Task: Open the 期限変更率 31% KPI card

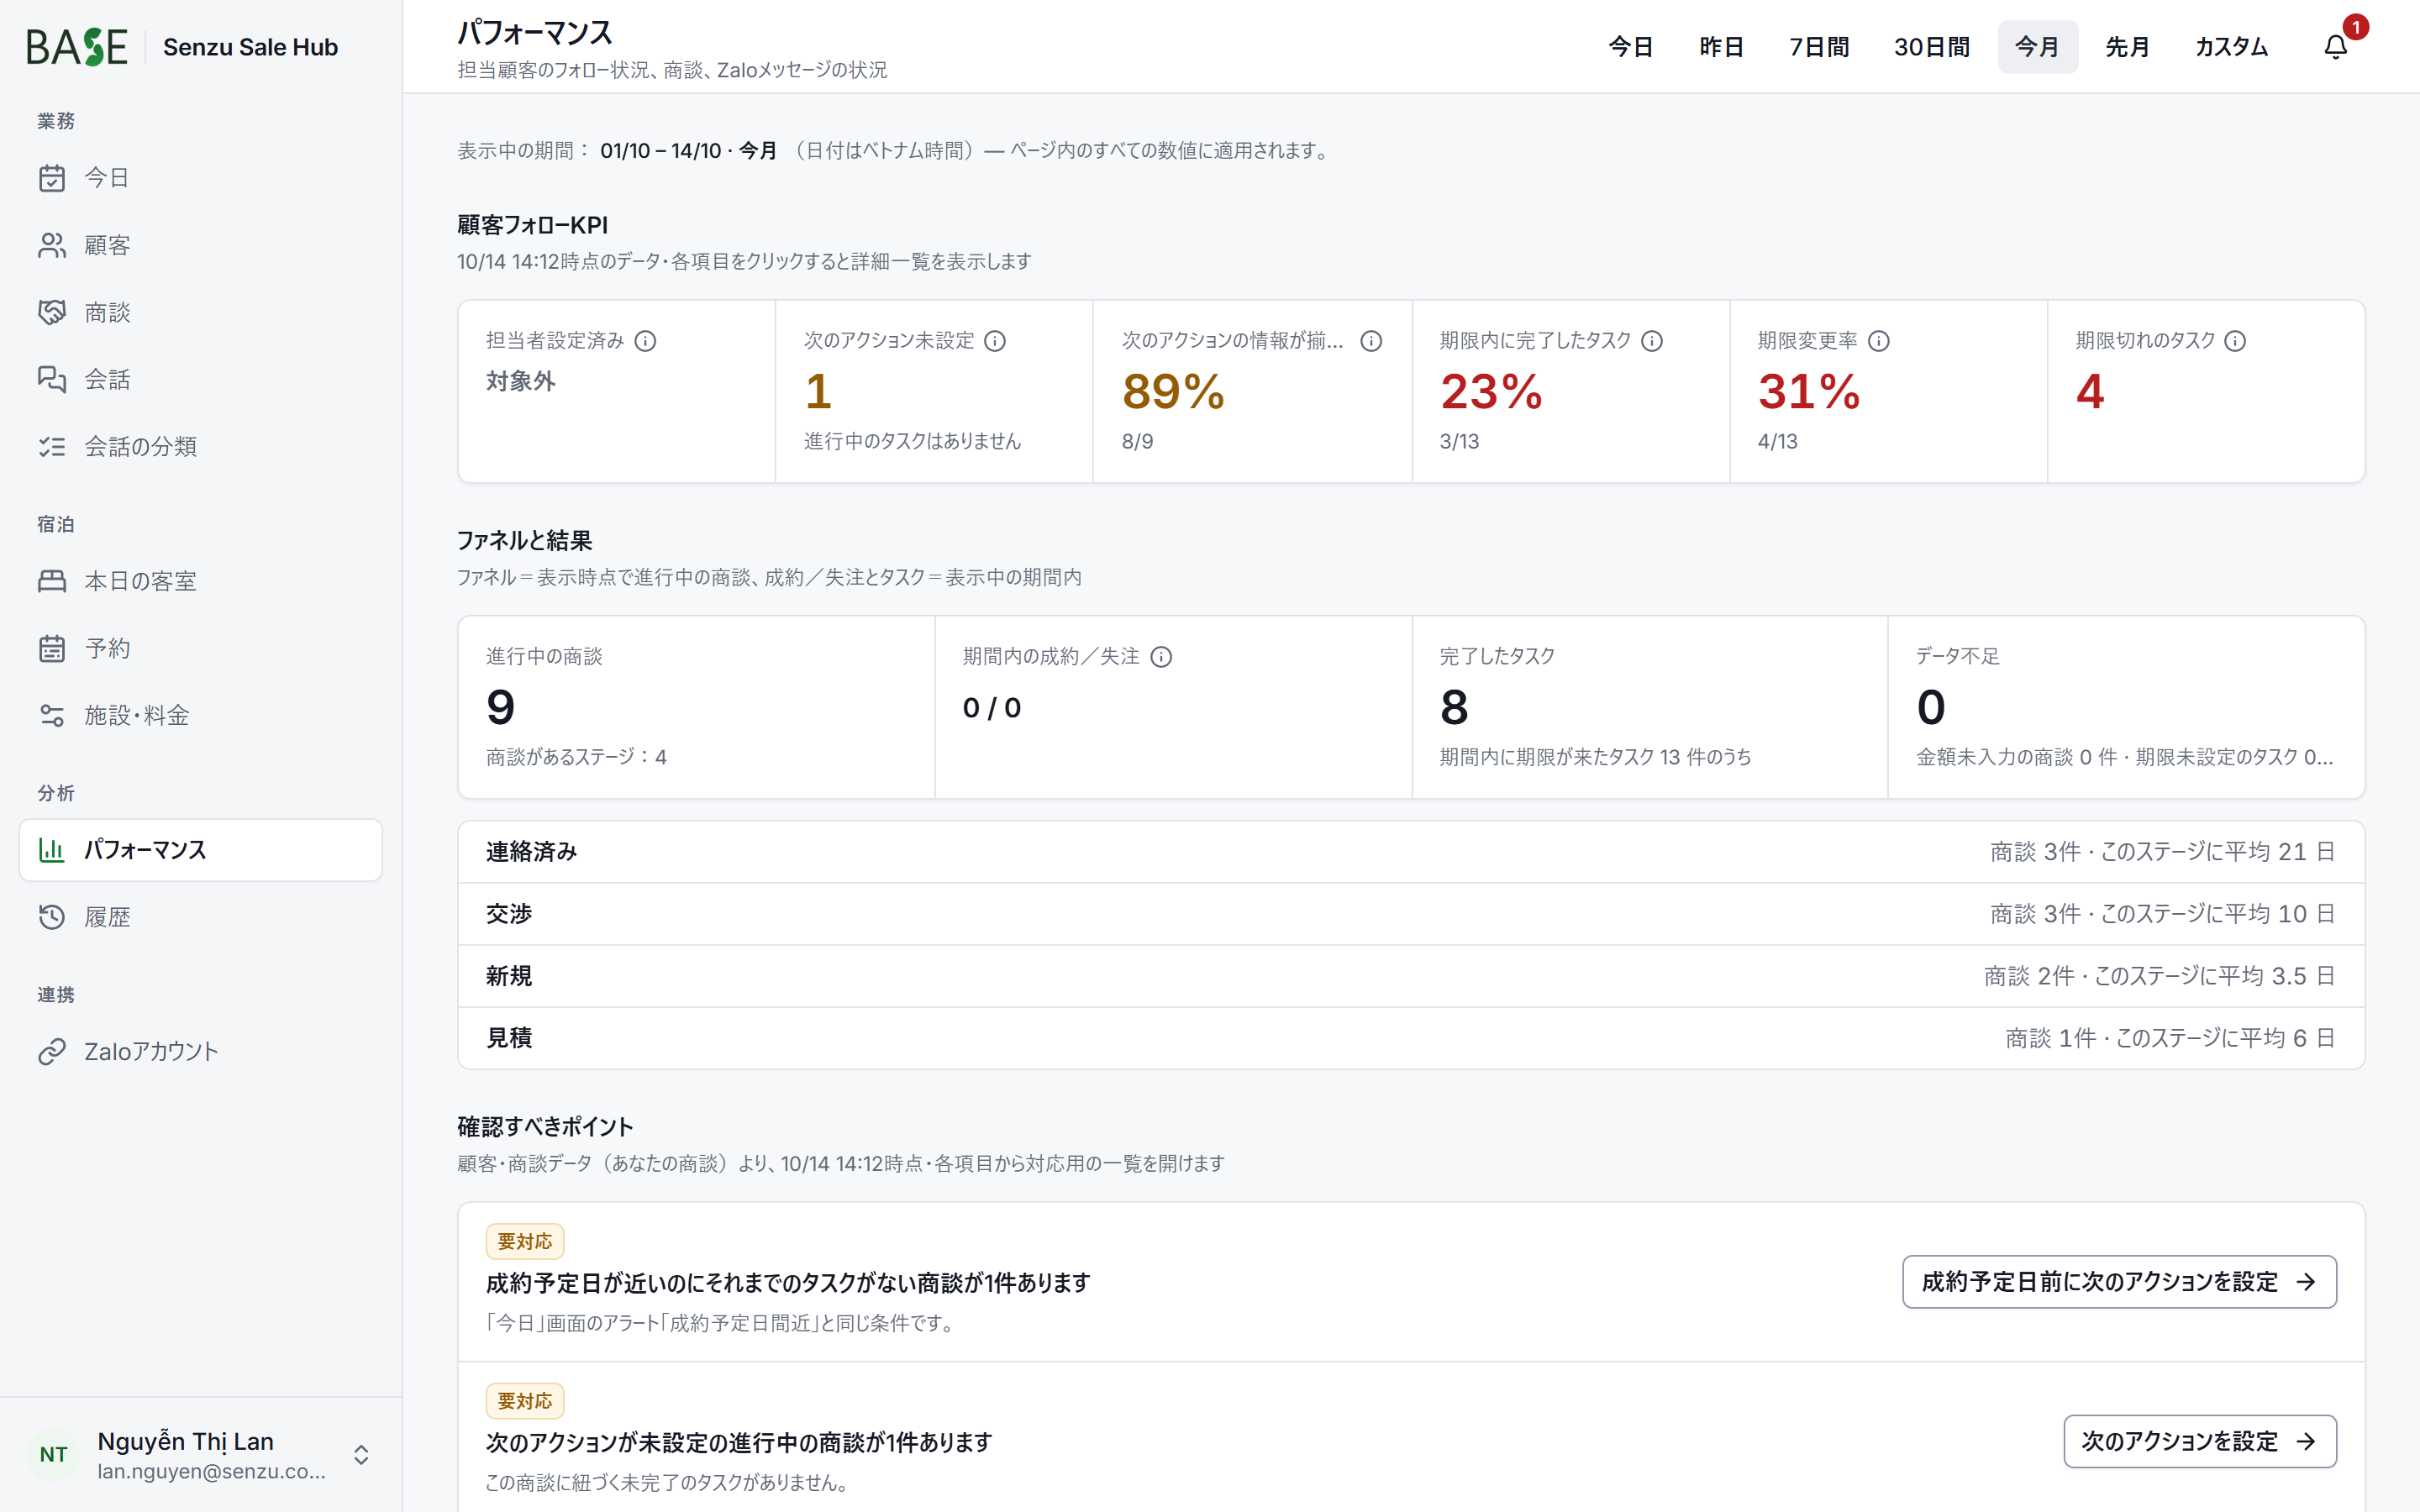Action: pyautogui.click(x=1889, y=391)
